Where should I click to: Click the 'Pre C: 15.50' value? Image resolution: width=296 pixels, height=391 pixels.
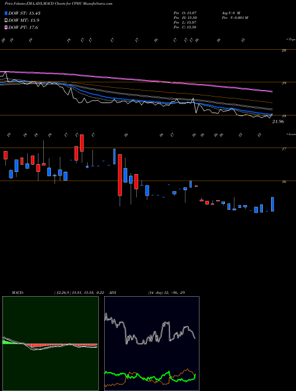point(185,27)
